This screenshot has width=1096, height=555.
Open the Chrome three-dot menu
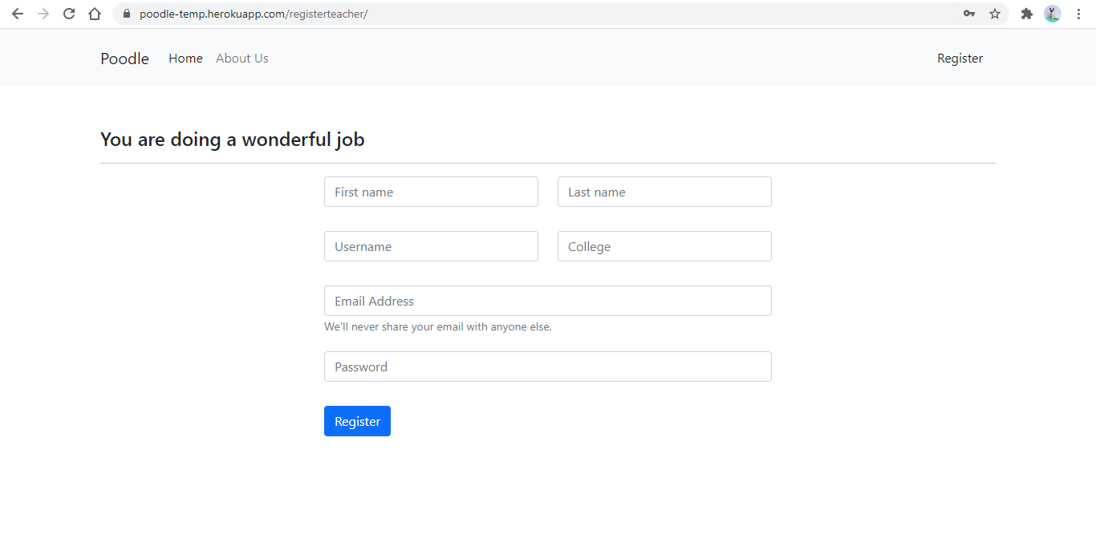1078,14
